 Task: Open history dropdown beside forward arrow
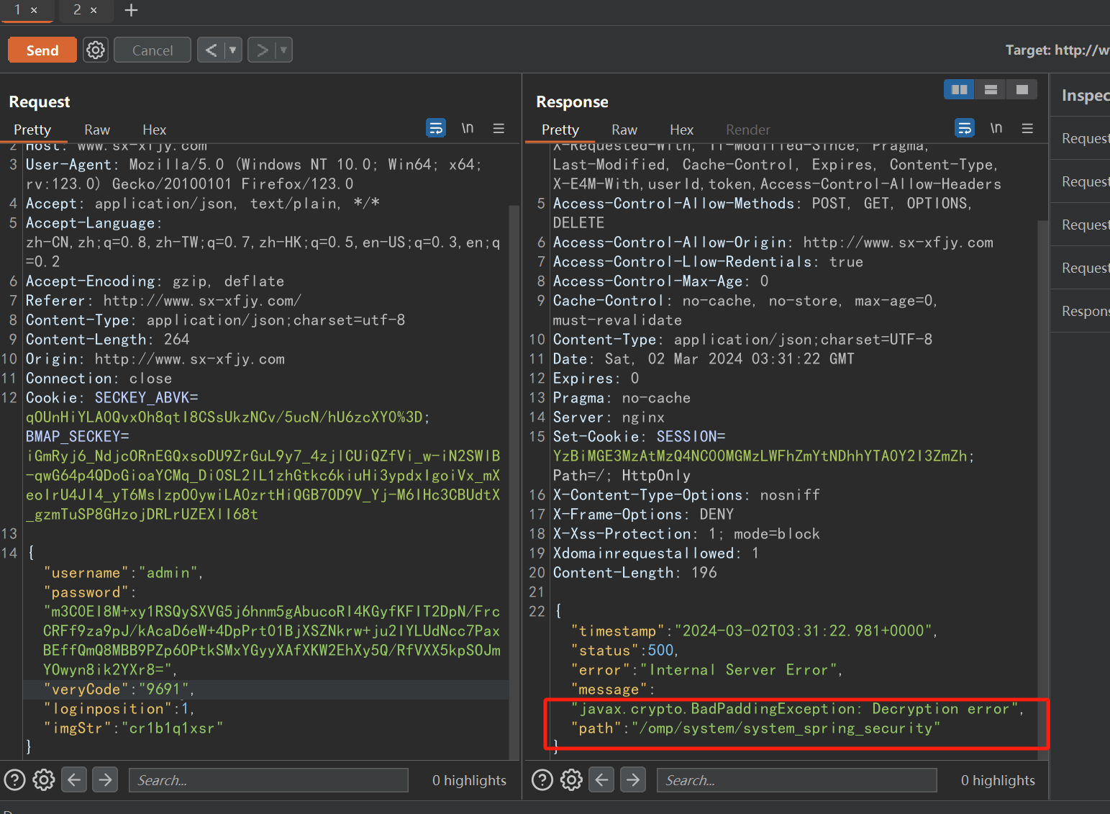(x=284, y=50)
